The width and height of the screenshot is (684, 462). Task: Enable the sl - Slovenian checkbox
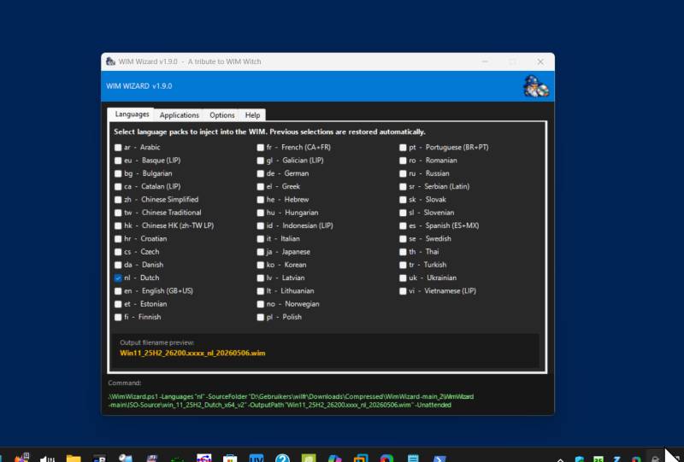[x=403, y=213]
